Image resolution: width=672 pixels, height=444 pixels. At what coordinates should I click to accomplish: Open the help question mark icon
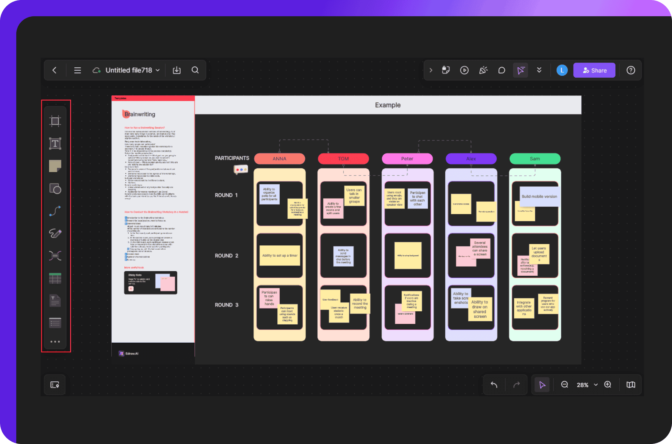(631, 70)
